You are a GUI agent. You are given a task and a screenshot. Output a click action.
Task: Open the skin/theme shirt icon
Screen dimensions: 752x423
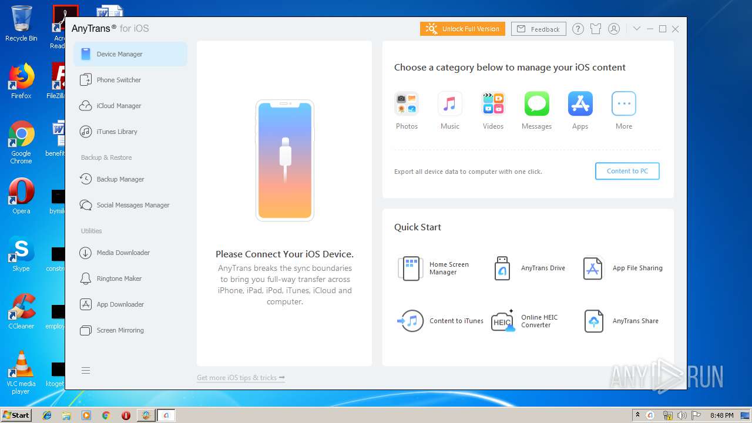(x=596, y=29)
